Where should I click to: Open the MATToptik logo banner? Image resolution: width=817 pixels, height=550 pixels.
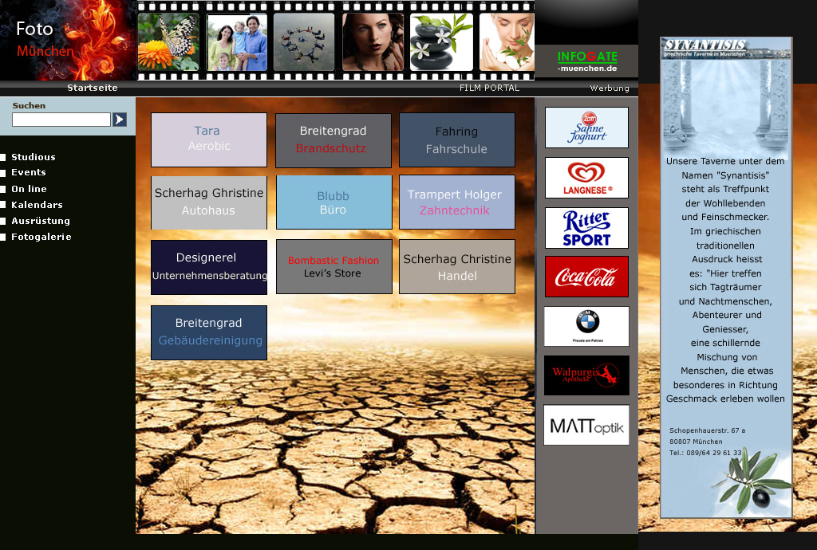586,425
